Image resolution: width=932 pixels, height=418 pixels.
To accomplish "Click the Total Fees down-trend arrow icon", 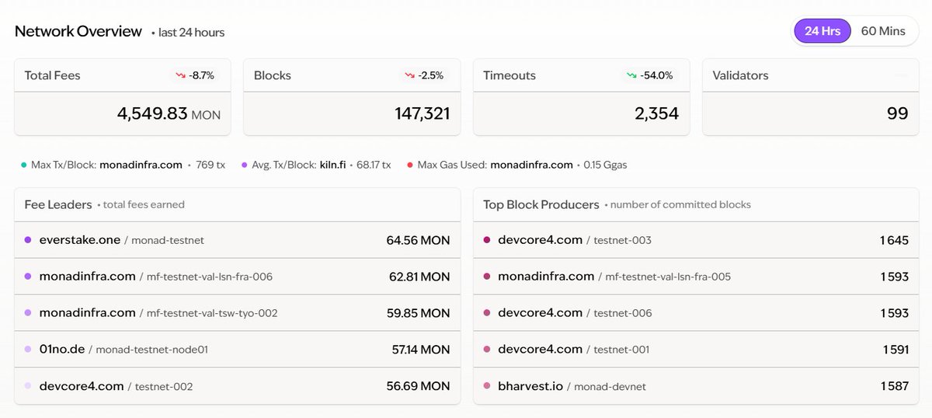I will 181,75.
